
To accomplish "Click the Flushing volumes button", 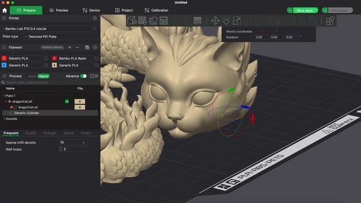I will (52, 47).
